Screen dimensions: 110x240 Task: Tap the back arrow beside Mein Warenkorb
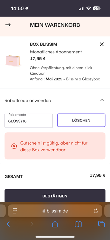click(8, 25)
